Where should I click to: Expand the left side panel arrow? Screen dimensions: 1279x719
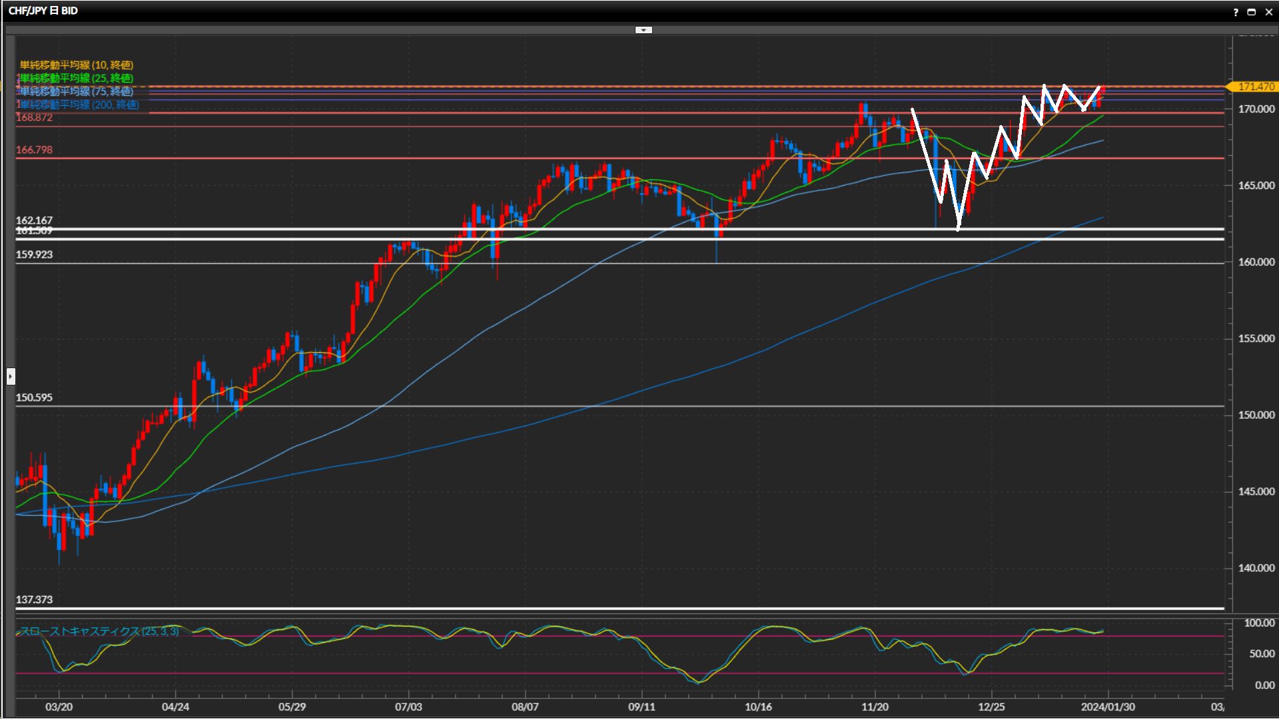pyautogui.click(x=11, y=376)
